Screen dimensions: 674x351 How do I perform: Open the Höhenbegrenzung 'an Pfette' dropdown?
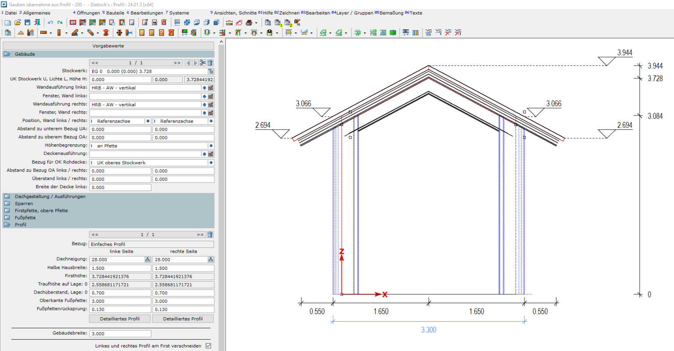[x=211, y=146]
